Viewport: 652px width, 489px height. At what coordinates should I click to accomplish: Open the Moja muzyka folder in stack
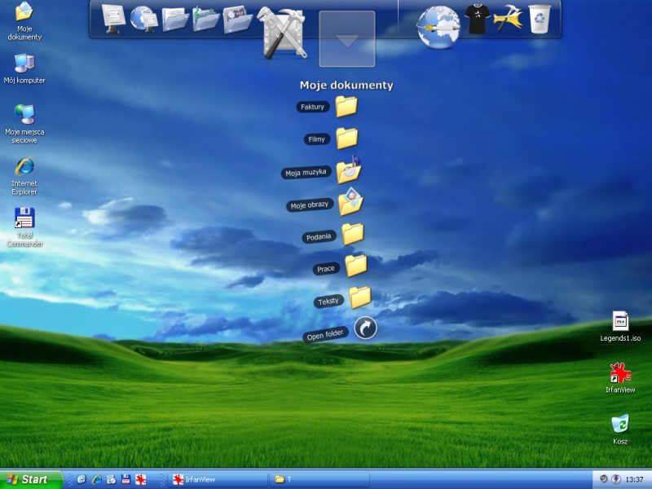[349, 170]
